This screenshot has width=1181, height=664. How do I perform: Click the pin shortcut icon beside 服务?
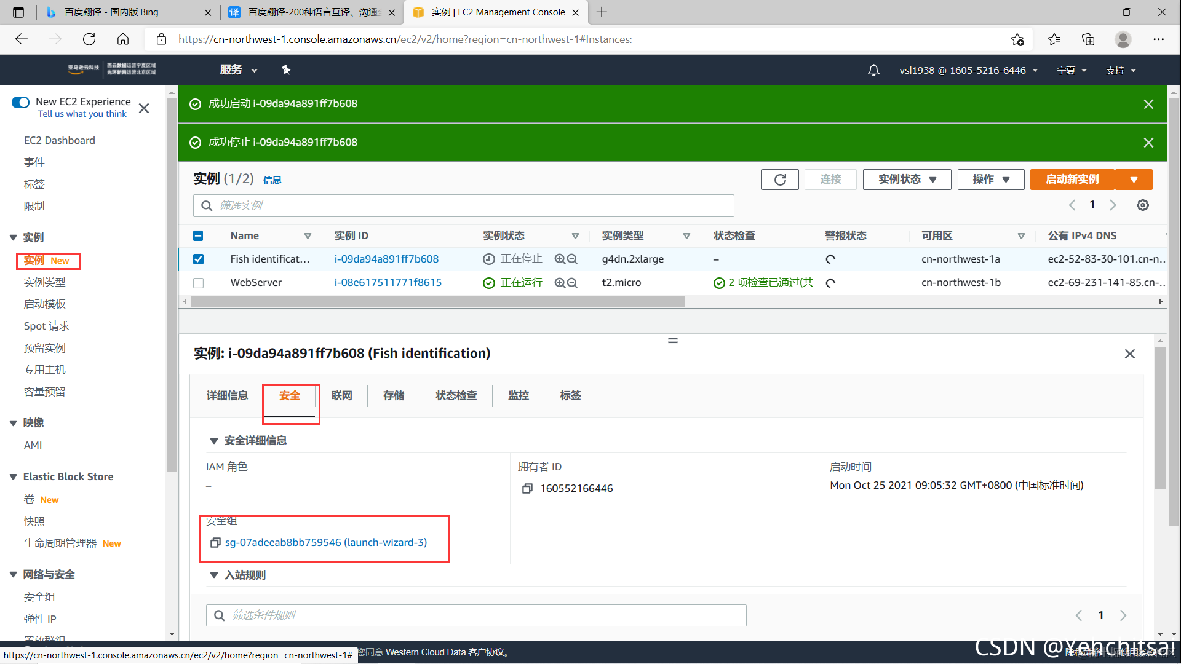pyautogui.click(x=286, y=70)
